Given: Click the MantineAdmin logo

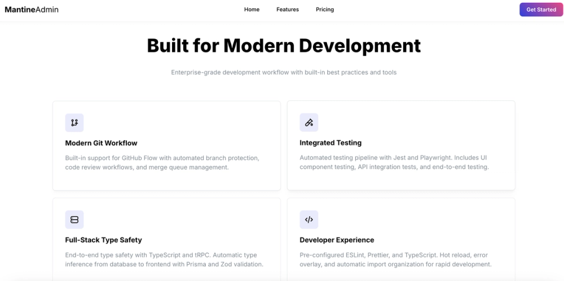Looking at the screenshot, I should point(32,10).
